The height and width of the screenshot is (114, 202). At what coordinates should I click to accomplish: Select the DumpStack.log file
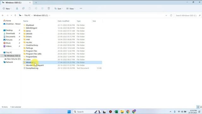click(32, 68)
